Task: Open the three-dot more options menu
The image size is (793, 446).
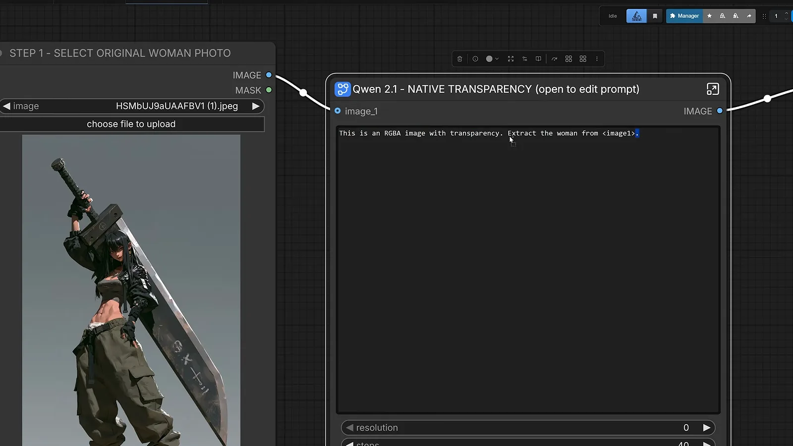Action: coord(597,59)
